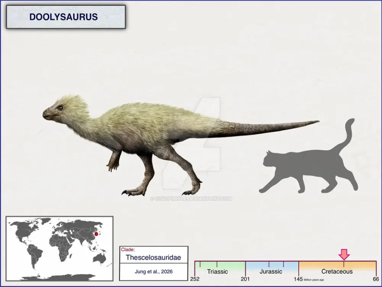Click the Thescelosauridae clade name

pyautogui.click(x=154, y=258)
